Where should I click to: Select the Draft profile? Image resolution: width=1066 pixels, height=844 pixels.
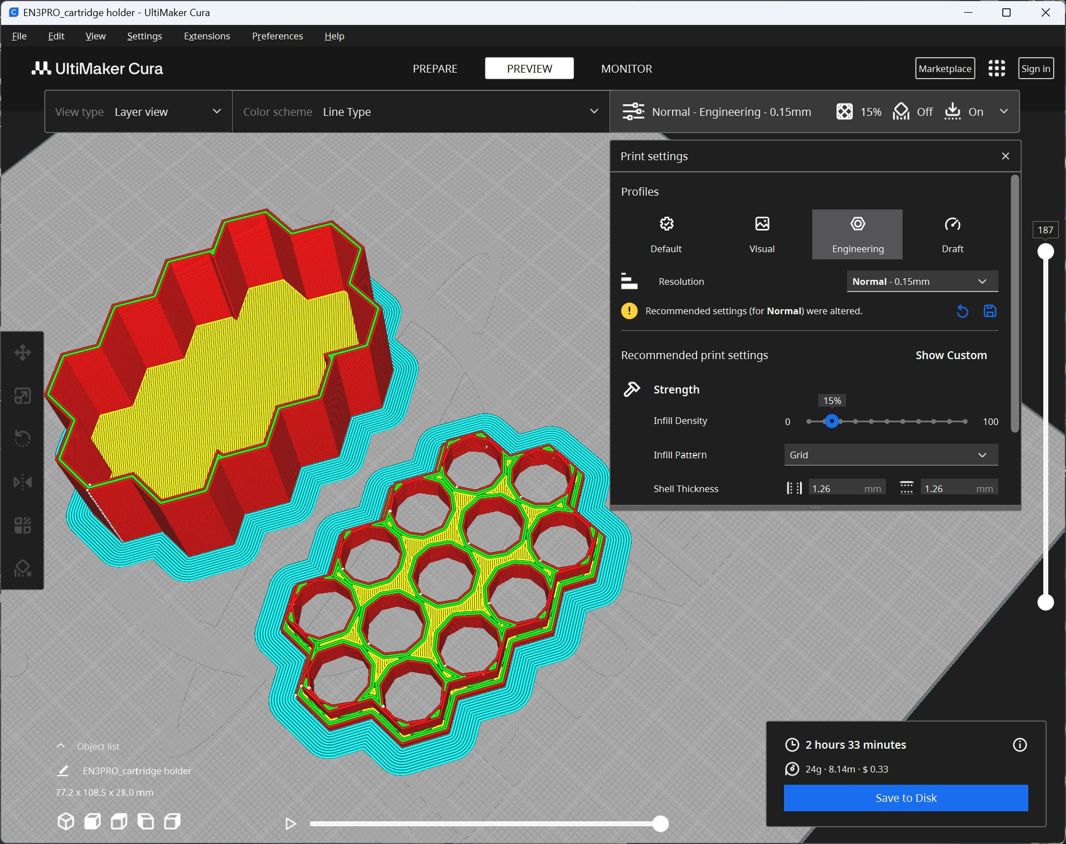click(x=952, y=234)
